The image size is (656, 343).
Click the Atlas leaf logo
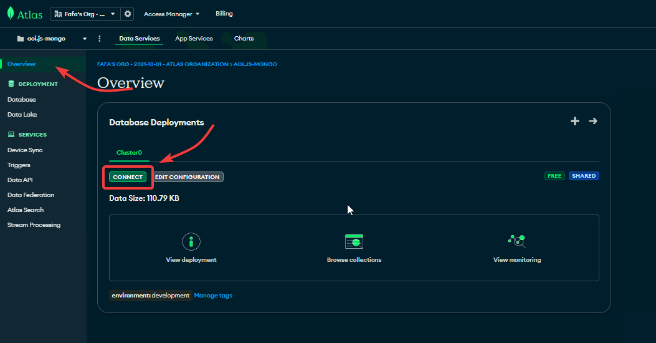point(11,13)
